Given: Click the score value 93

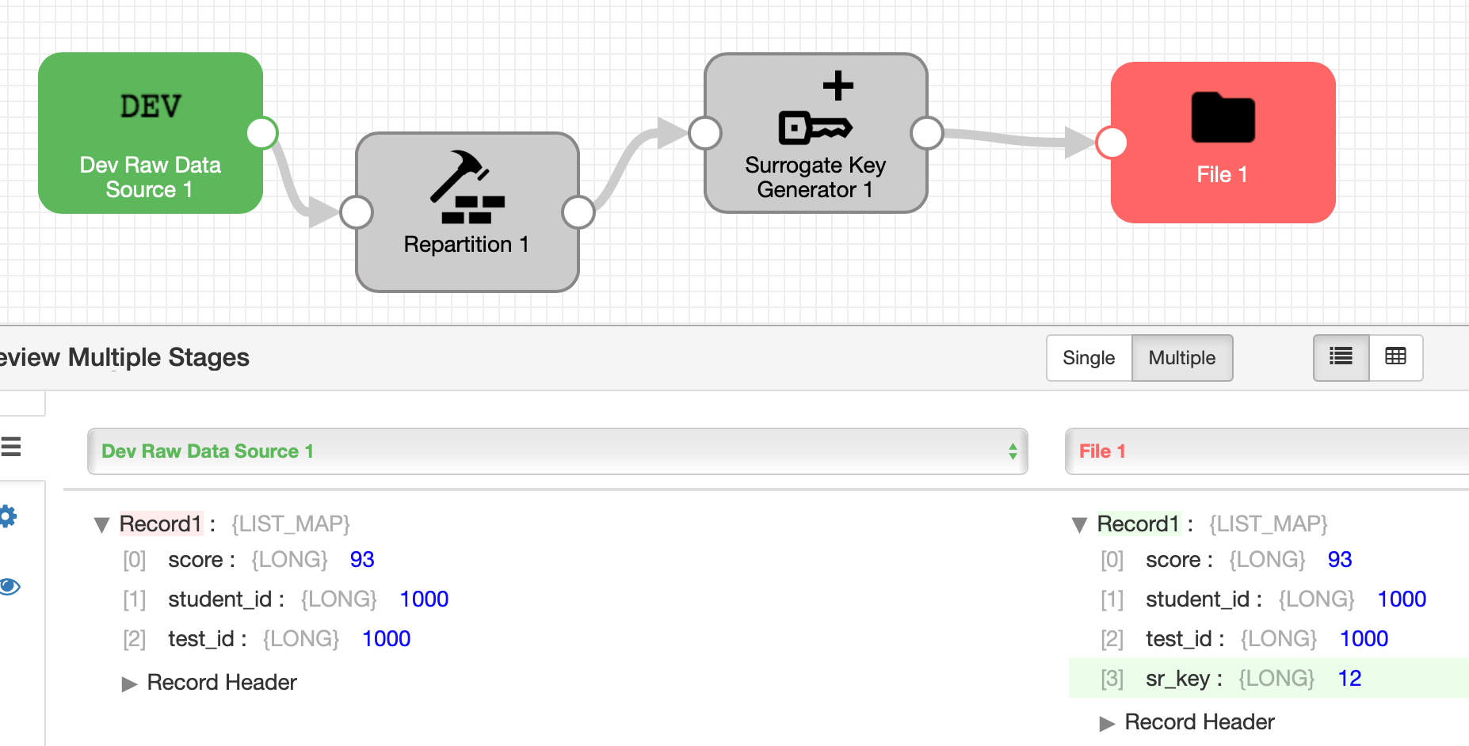Looking at the screenshot, I should click(x=362, y=559).
